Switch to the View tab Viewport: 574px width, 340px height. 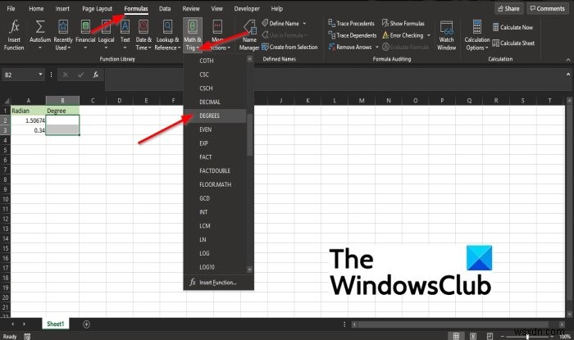216,8
